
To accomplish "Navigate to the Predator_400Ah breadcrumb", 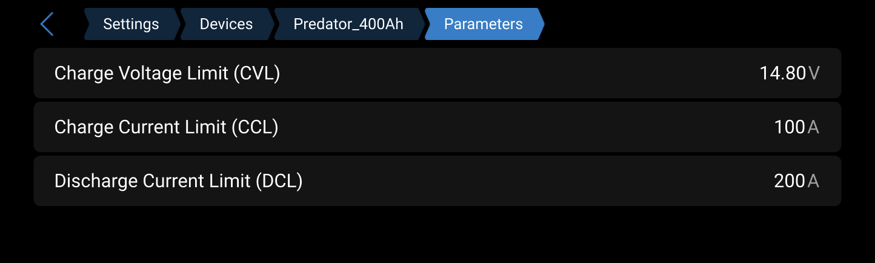I will pyautogui.click(x=348, y=24).
